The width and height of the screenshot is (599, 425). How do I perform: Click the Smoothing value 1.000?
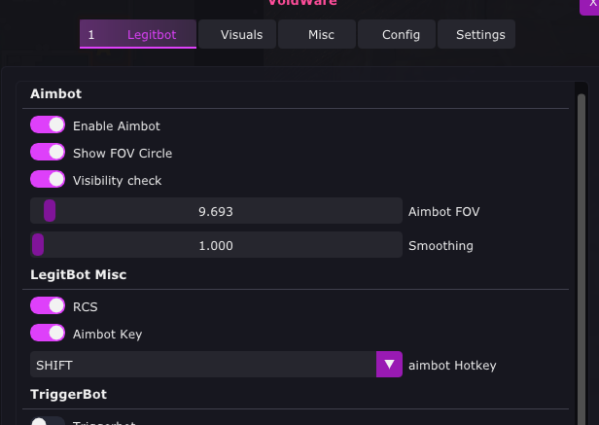(215, 246)
